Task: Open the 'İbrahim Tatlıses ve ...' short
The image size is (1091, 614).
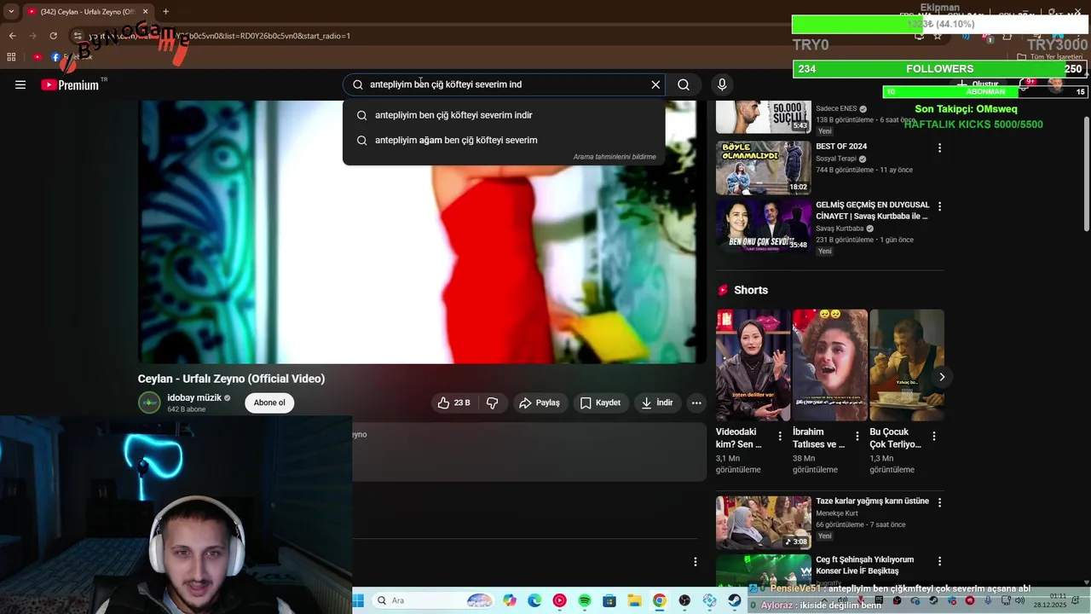Action: [829, 365]
